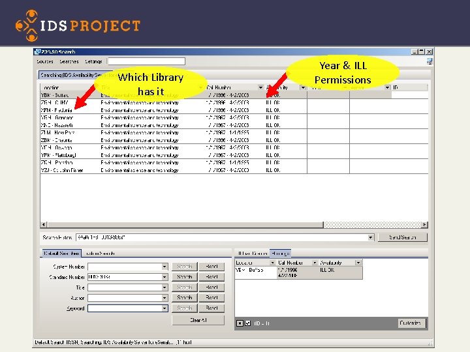Open the Settings menu
The height and width of the screenshot is (352, 470).
coord(93,61)
